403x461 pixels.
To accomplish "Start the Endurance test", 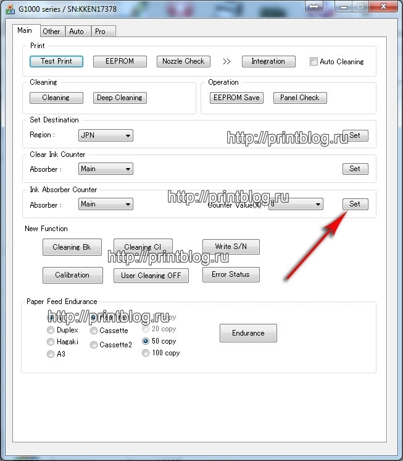I will point(248,333).
